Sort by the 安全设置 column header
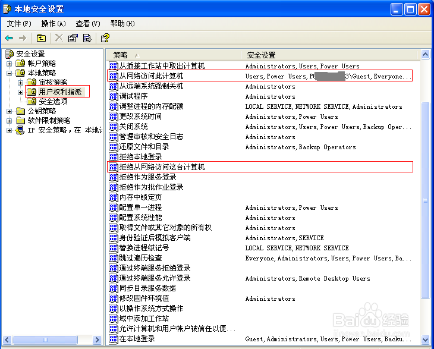This screenshot has width=434, height=349. (x=329, y=55)
